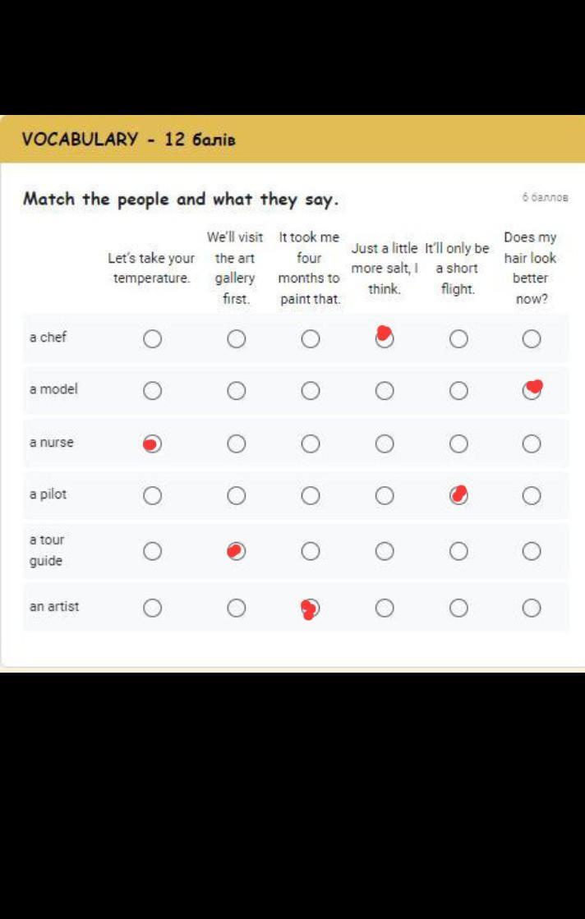Pick tour guide row 'It'll only be a short flight' radio
The image size is (585, 919).
(458, 551)
